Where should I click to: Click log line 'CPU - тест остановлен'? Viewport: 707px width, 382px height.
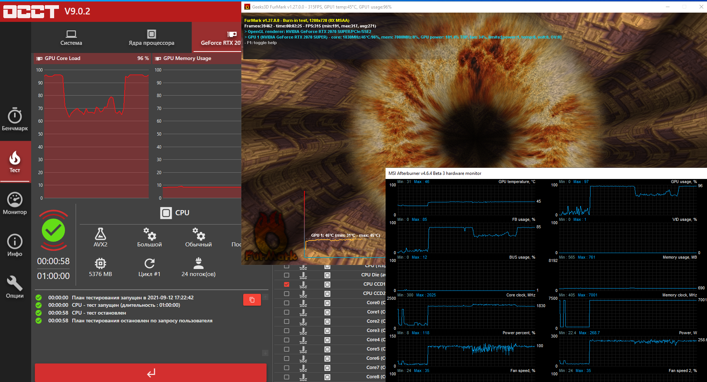[99, 313]
